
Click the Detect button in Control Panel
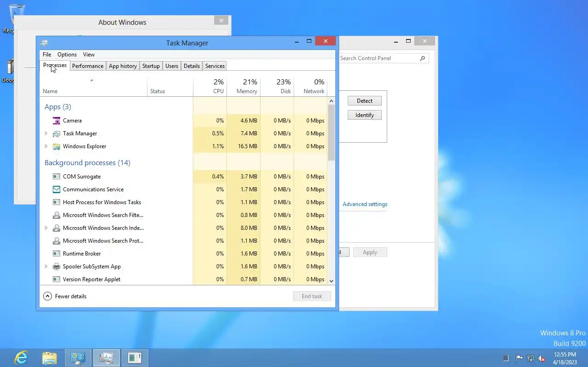tap(365, 101)
